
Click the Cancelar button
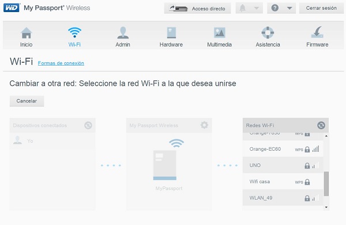click(27, 101)
